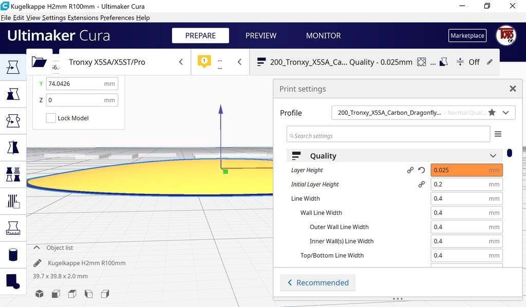526x307 pixels.
Task: Click the Wall Line Width value field
Action: point(466,213)
